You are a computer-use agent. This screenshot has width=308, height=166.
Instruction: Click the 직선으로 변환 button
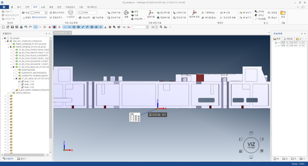click(x=228, y=18)
